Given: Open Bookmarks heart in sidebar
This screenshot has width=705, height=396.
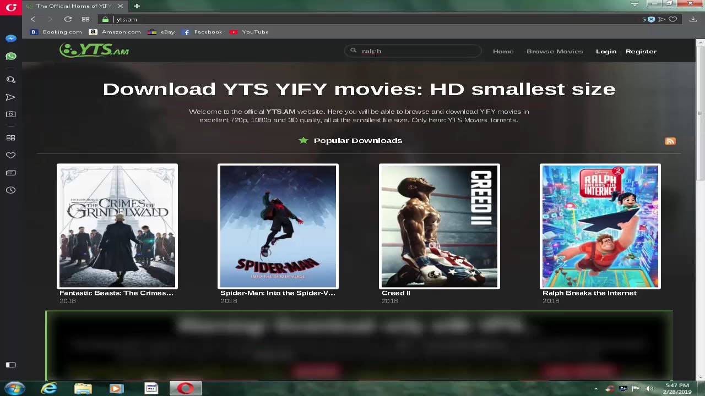Looking at the screenshot, I should (x=10, y=156).
